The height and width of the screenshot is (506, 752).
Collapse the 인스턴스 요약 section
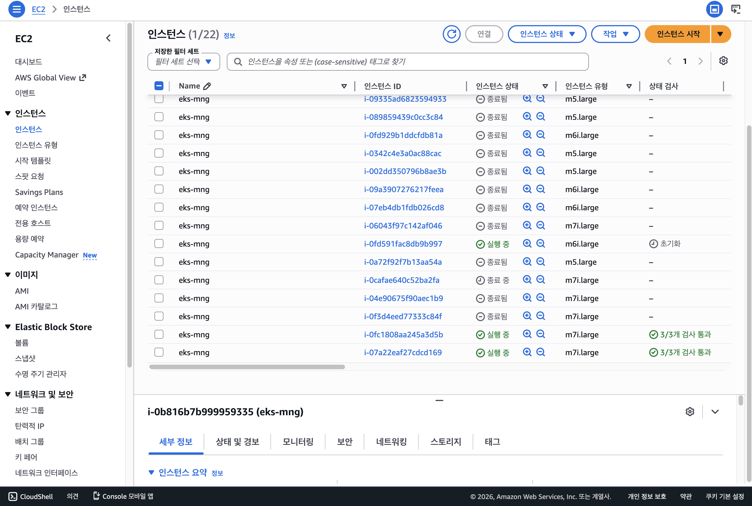(x=151, y=472)
